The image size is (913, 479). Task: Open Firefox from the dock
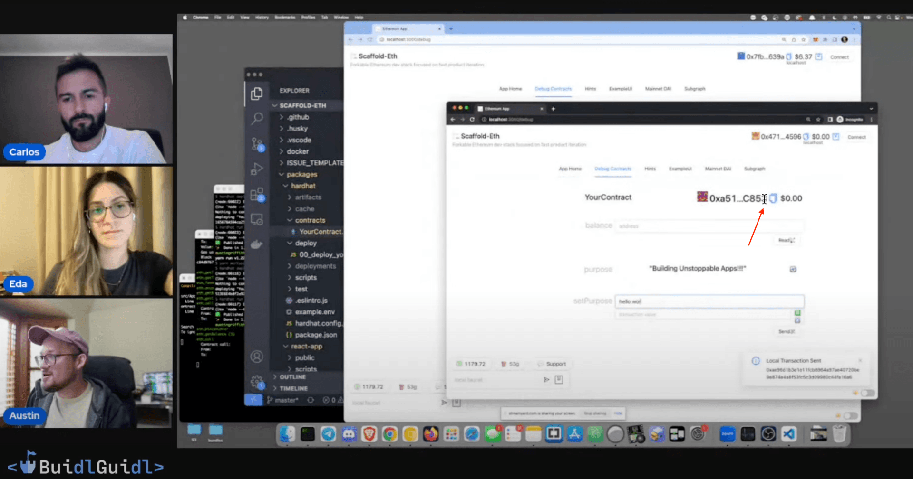coord(431,434)
